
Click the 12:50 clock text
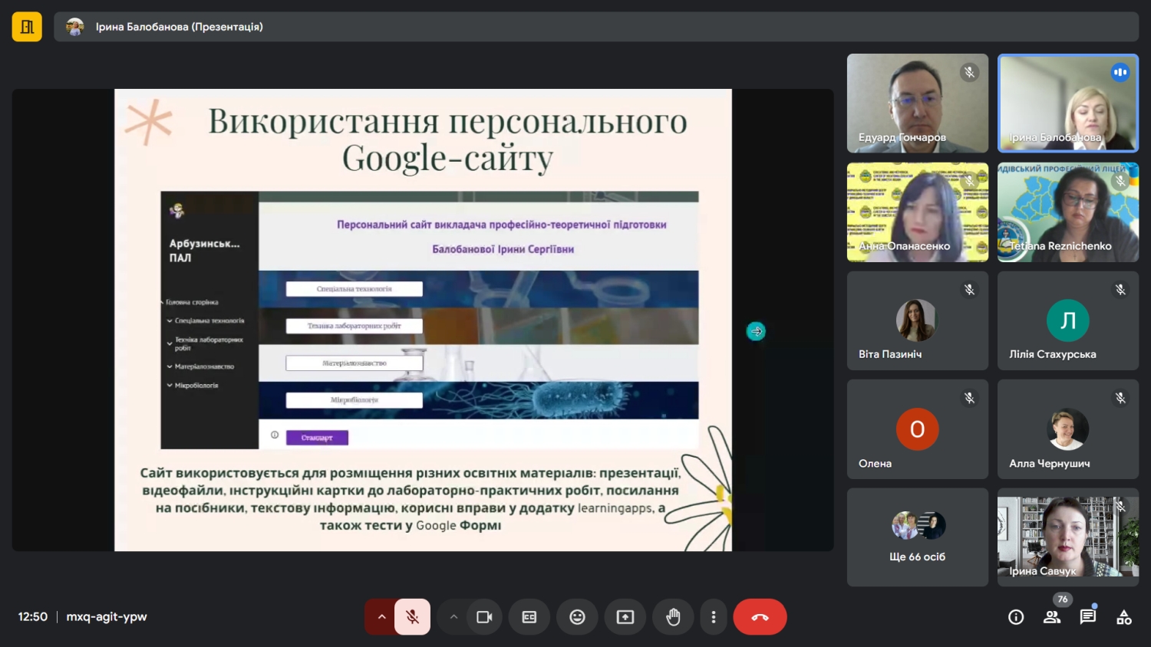pos(33,616)
